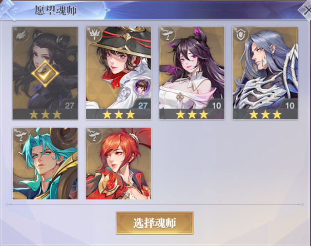The image size is (311, 246).
Task: Click the small round avatar badge on straw-hat card
Action: tap(142, 87)
